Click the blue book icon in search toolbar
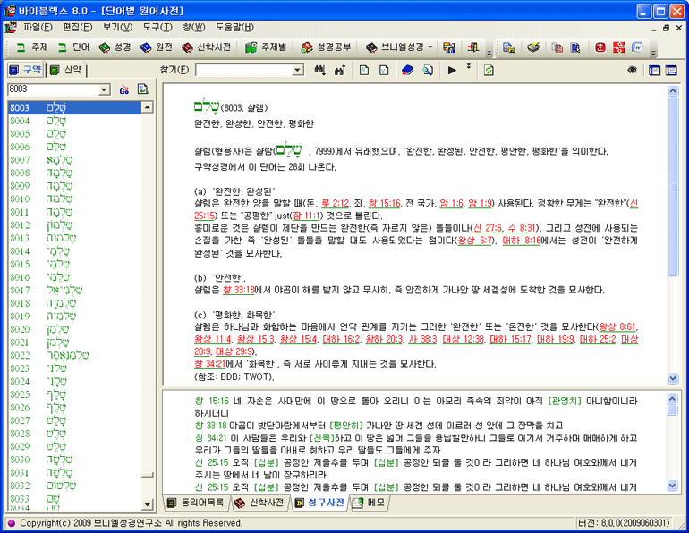Screen dimensions: 689x533 coord(407,70)
